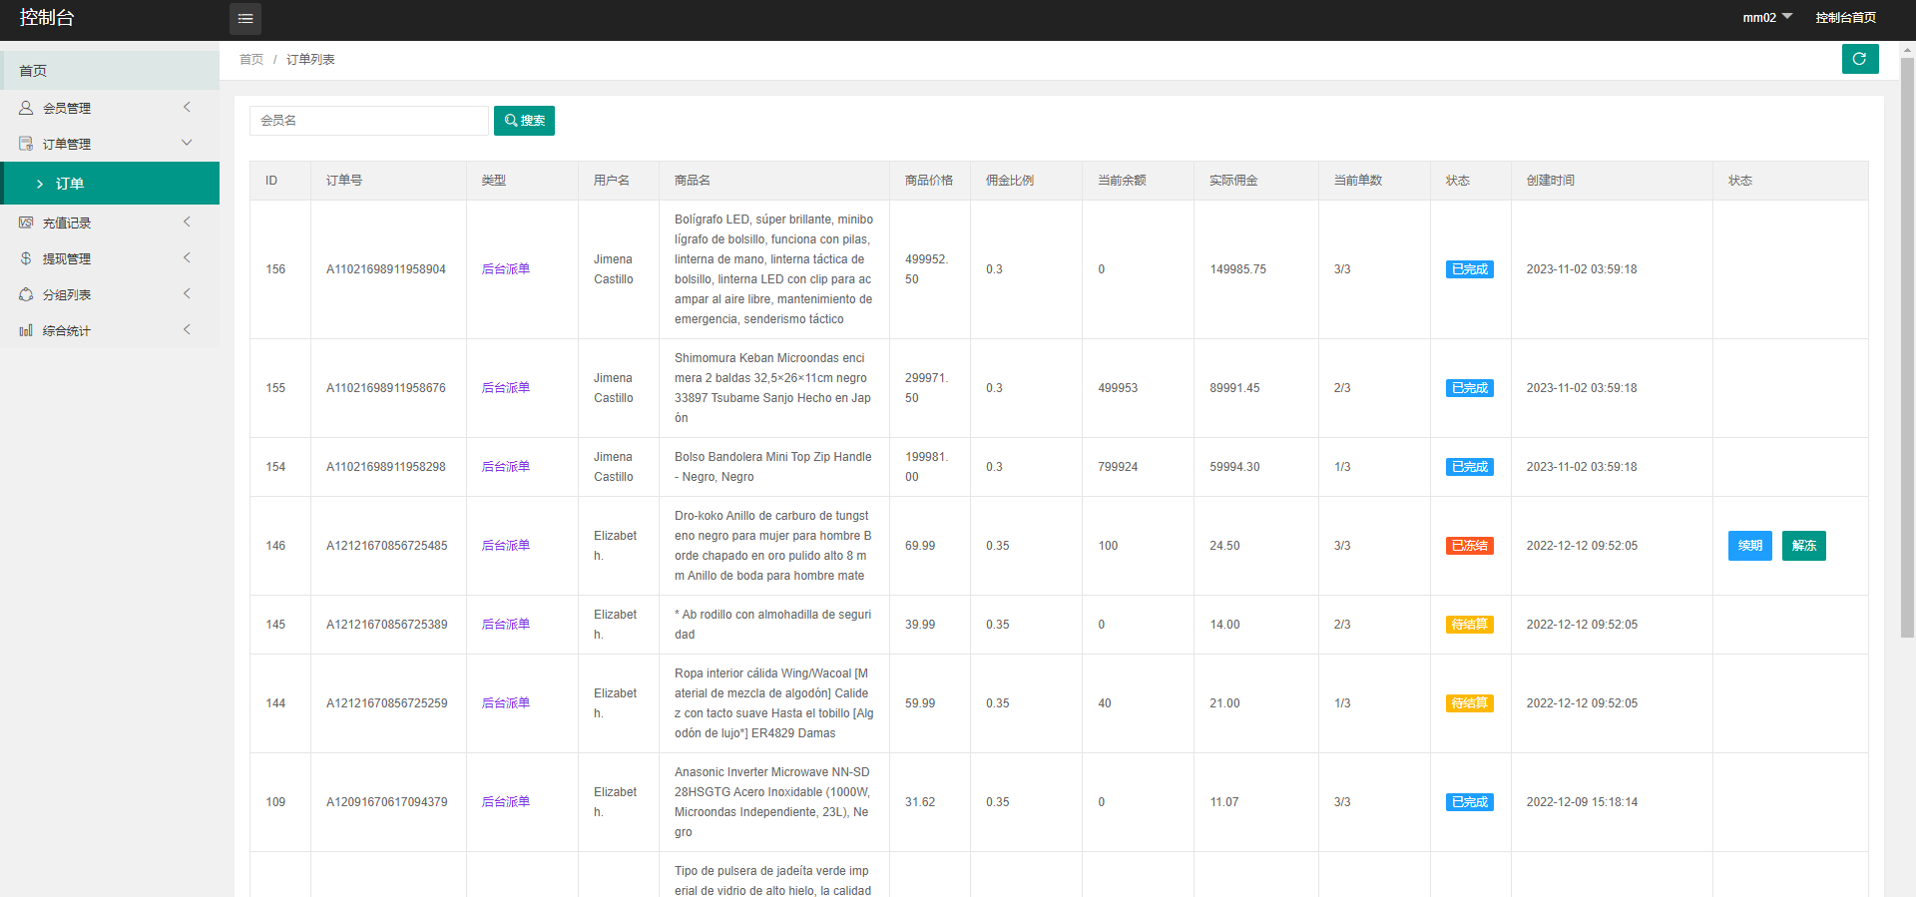Click the dollar sign withdrawal icon
This screenshot has width=1916, height=897.
click(26, 258)
